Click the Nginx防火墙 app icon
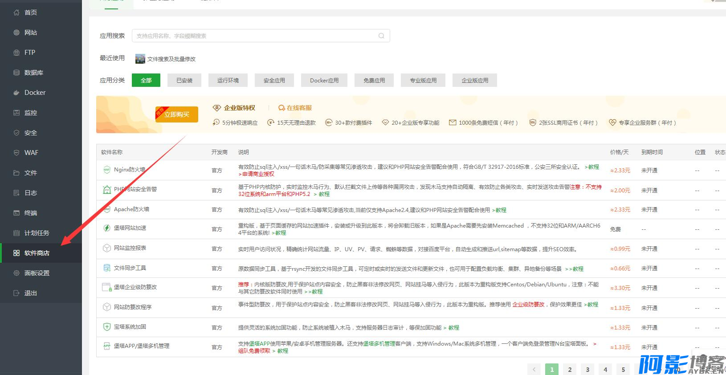726x375 pixels. click(107, 170)
